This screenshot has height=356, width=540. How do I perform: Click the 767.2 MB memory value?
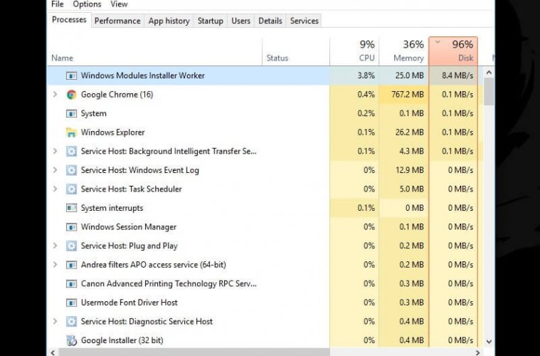tap(408, 95)
